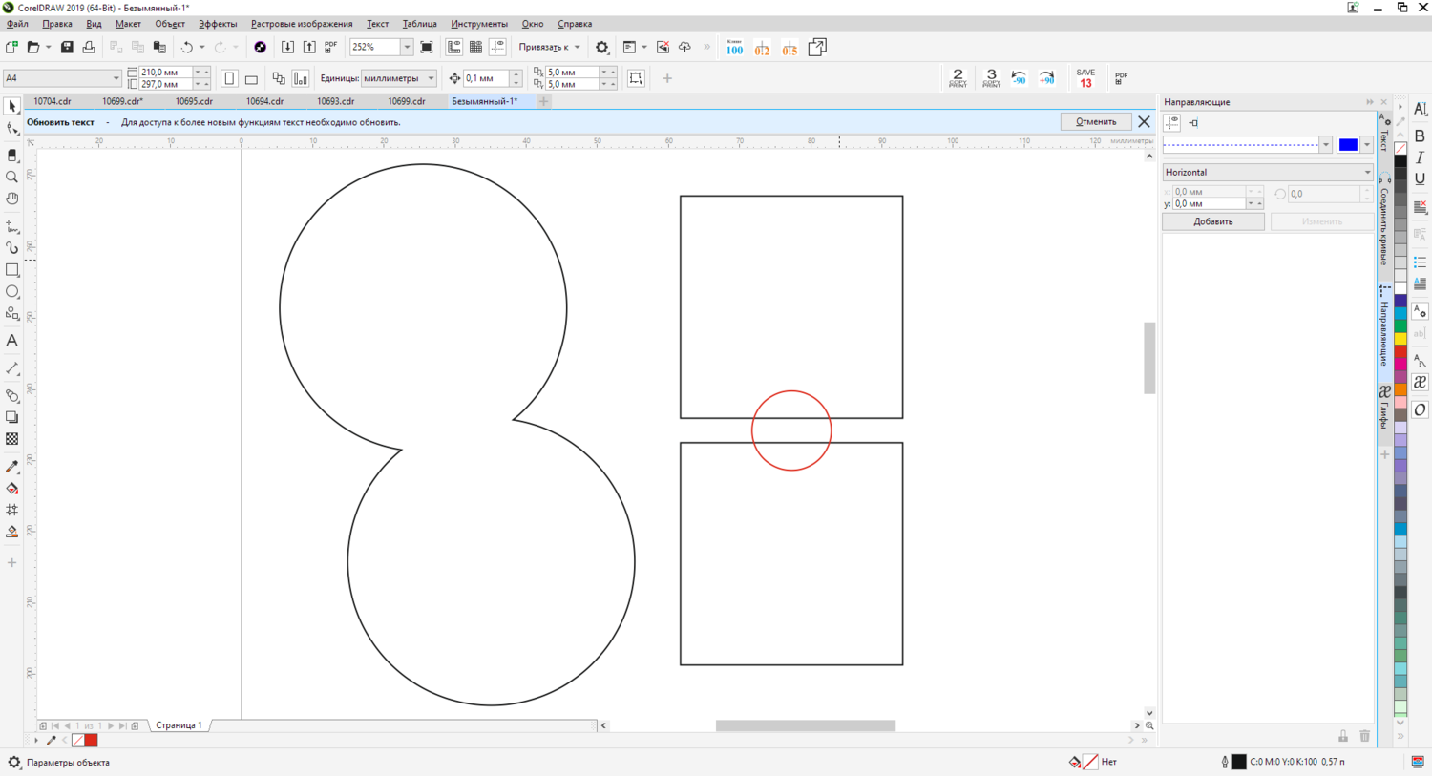Toggle show rulers button
The height and width of the screenshot is (776, 1432).
point(454,47)
